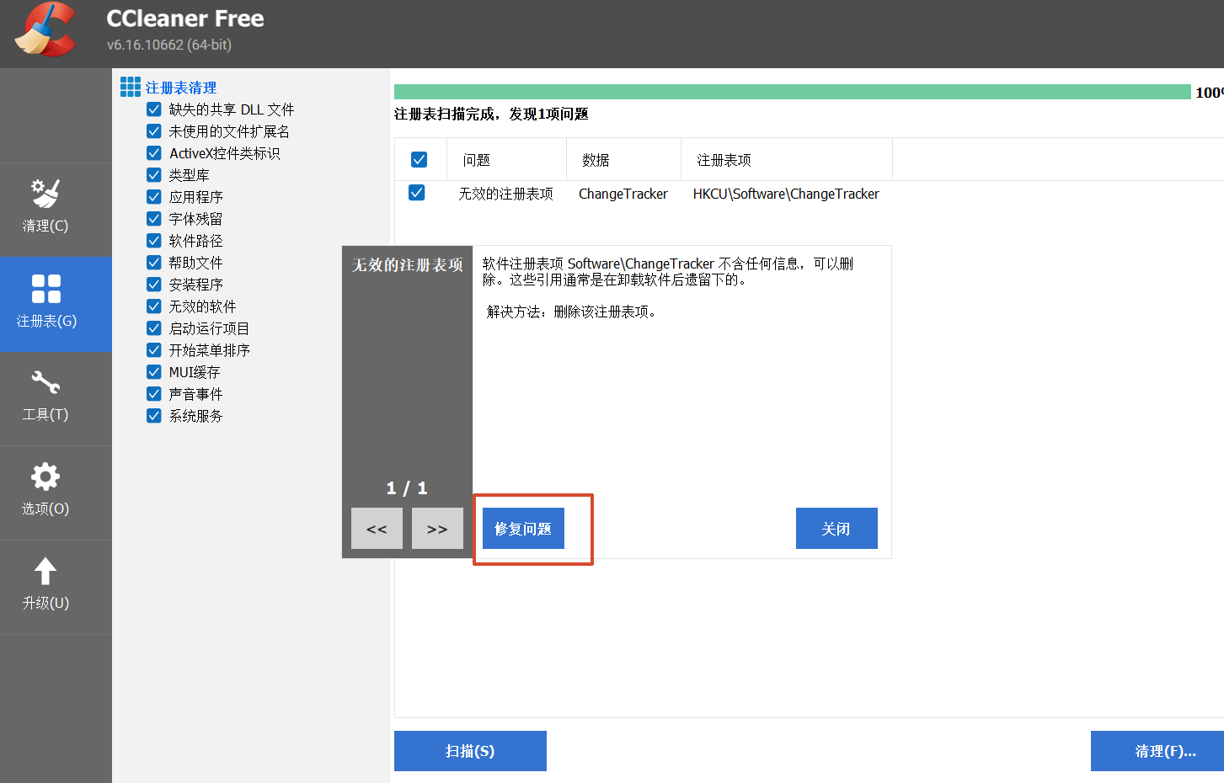Toggle MUI缓存 checkbox

pyautogui.click(x=154, y=372)
